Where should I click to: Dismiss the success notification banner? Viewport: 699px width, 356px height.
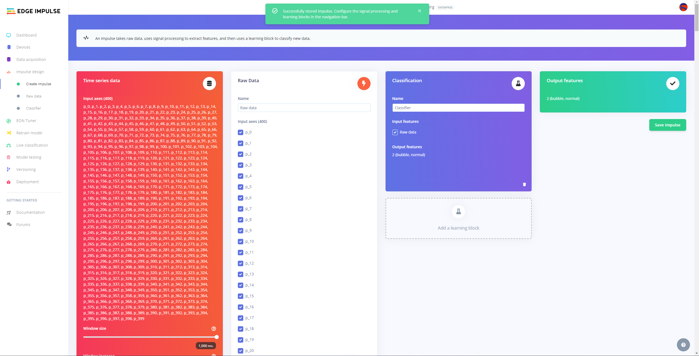419,11
